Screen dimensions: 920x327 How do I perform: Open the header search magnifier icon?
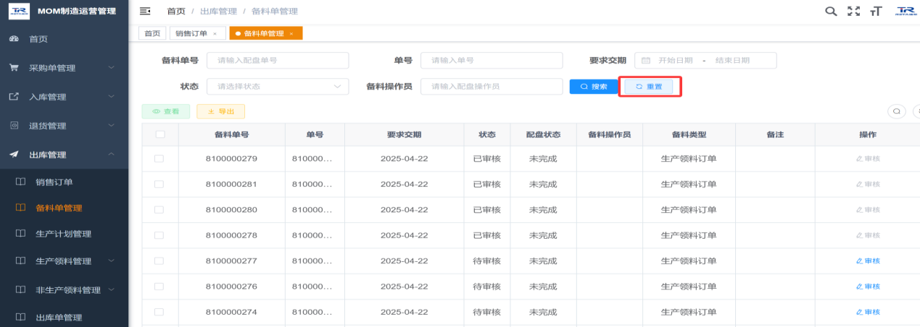coord(832,11)
